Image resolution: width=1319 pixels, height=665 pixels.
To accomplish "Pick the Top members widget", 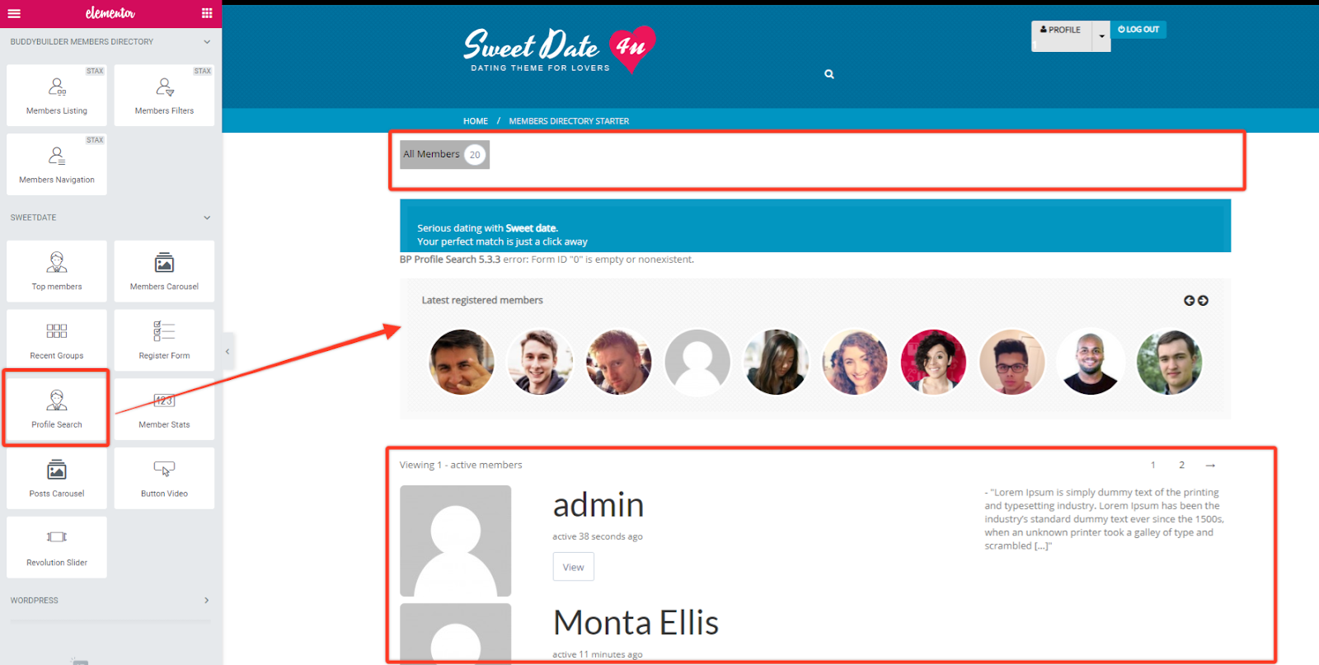I will (57, 271).
